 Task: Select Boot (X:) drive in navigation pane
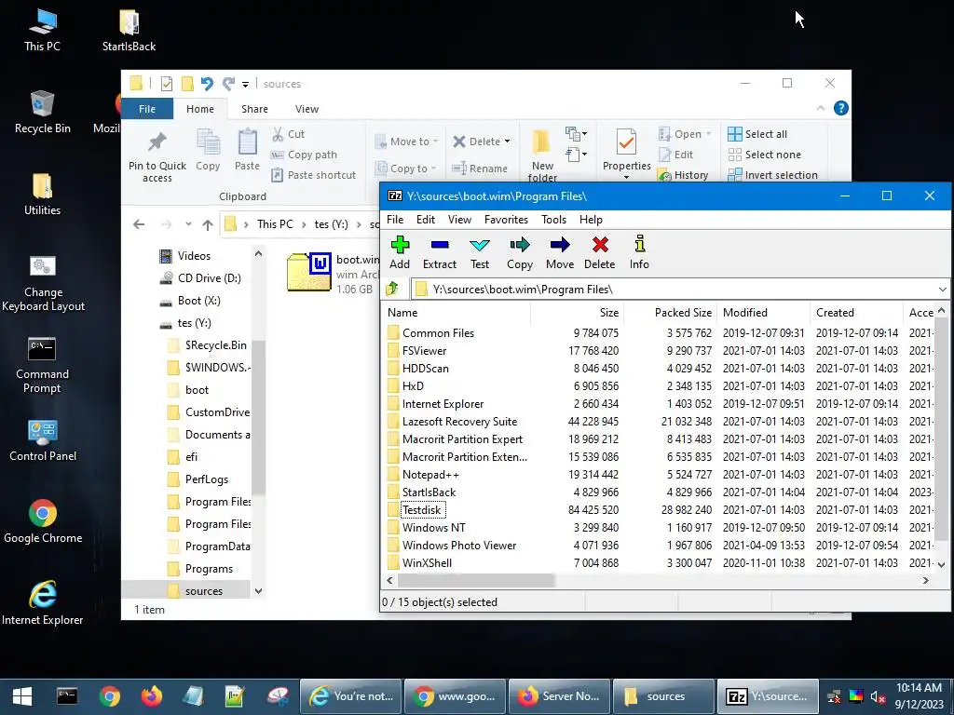click(190, 301)
